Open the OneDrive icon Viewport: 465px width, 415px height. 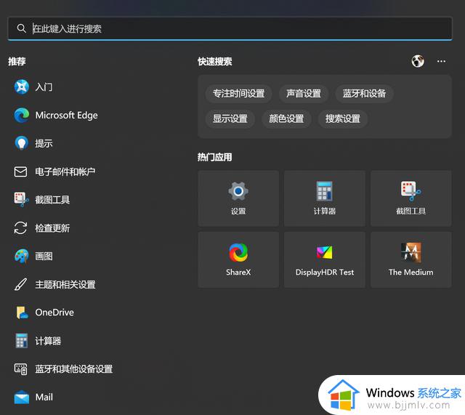coord(22,313)
